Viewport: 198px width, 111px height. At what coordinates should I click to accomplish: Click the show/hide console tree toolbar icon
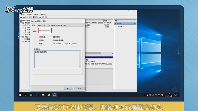point(30,17)
